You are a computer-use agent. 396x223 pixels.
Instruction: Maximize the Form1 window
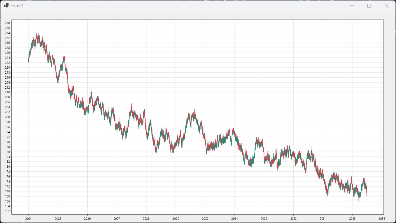369,6
